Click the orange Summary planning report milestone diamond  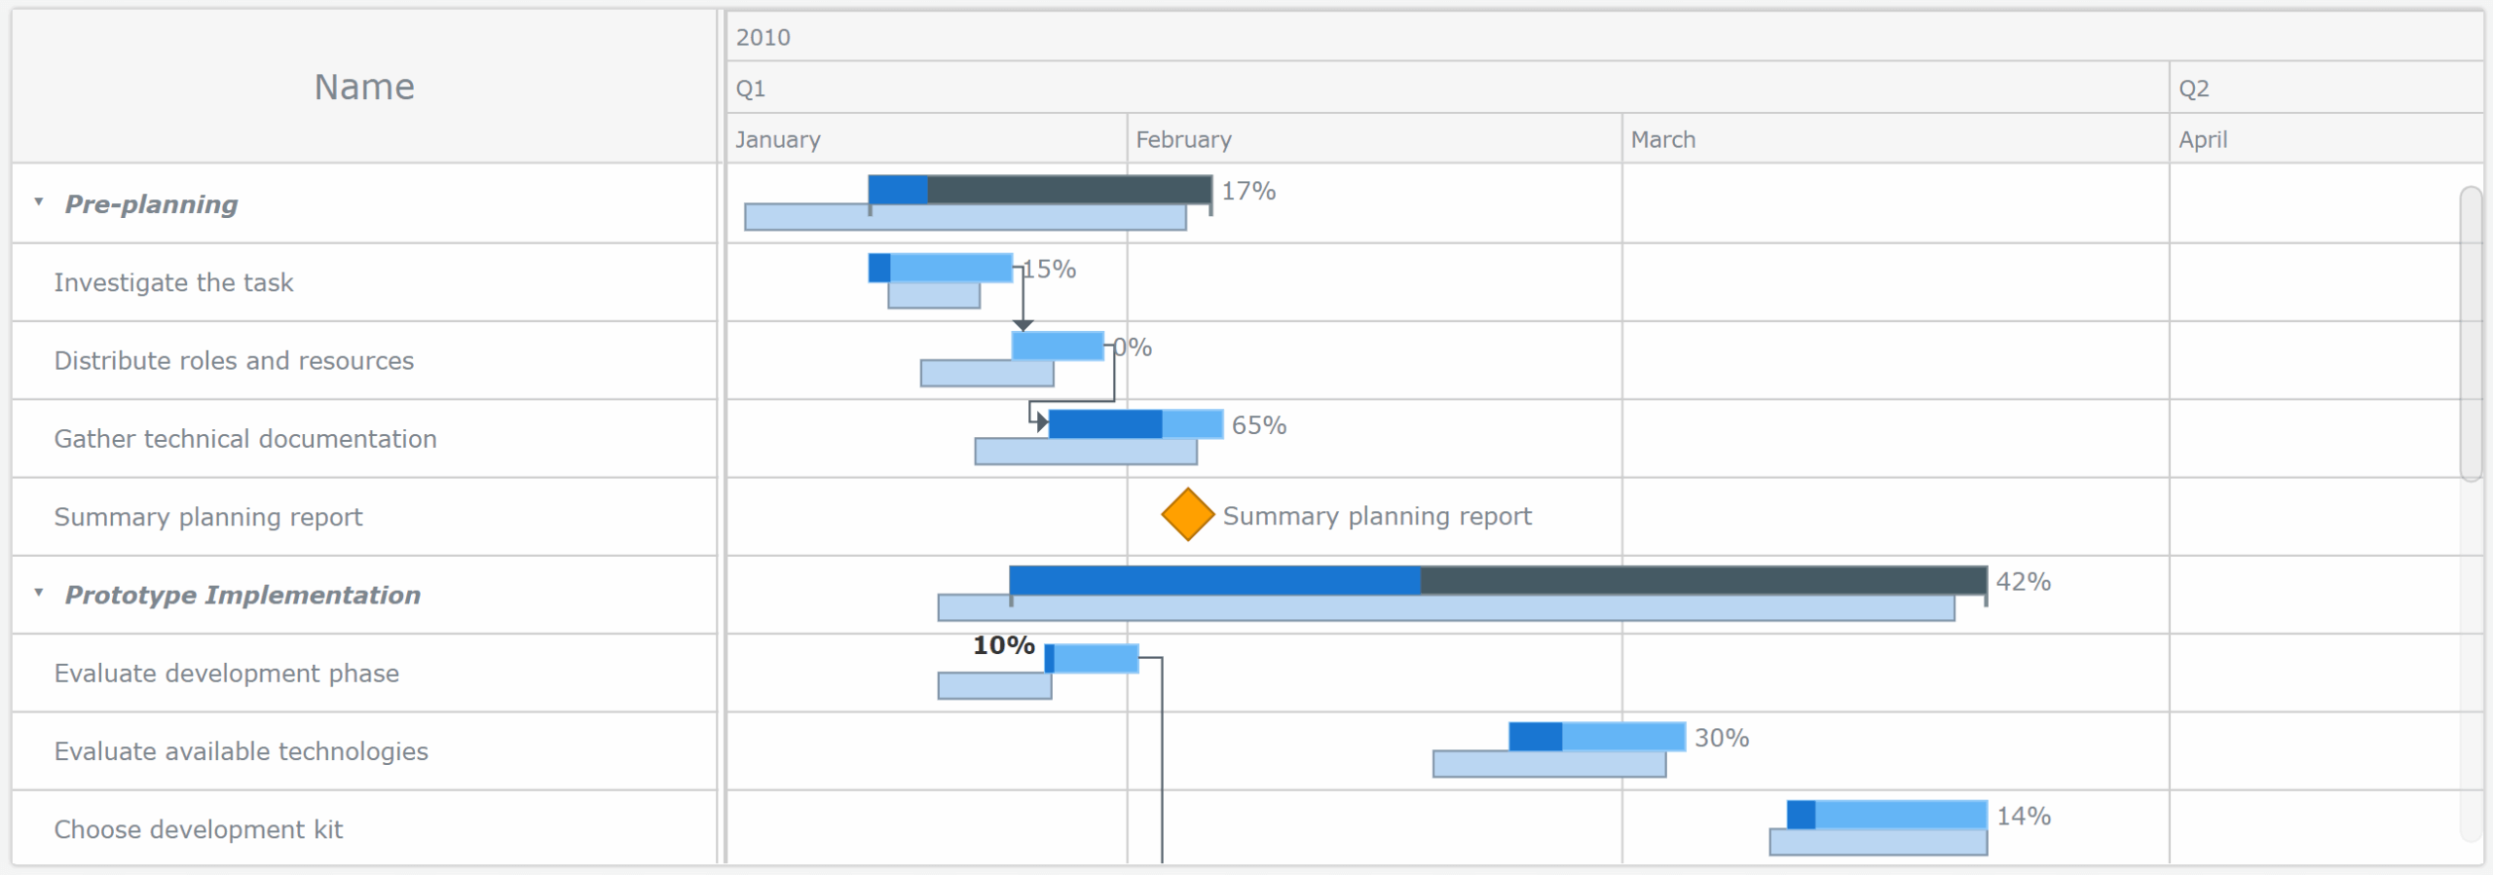(x=1187, y=515)
